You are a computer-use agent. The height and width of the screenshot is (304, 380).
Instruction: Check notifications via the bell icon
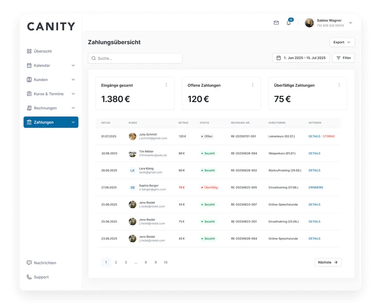[x=289, y=23]
